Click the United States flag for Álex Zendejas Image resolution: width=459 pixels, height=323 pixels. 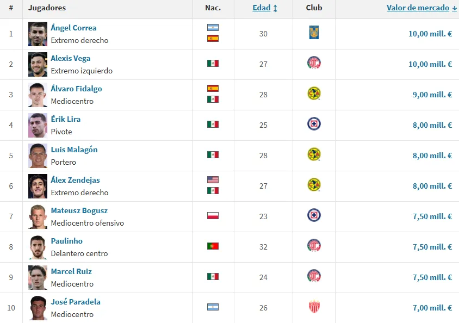coord(213,180)
